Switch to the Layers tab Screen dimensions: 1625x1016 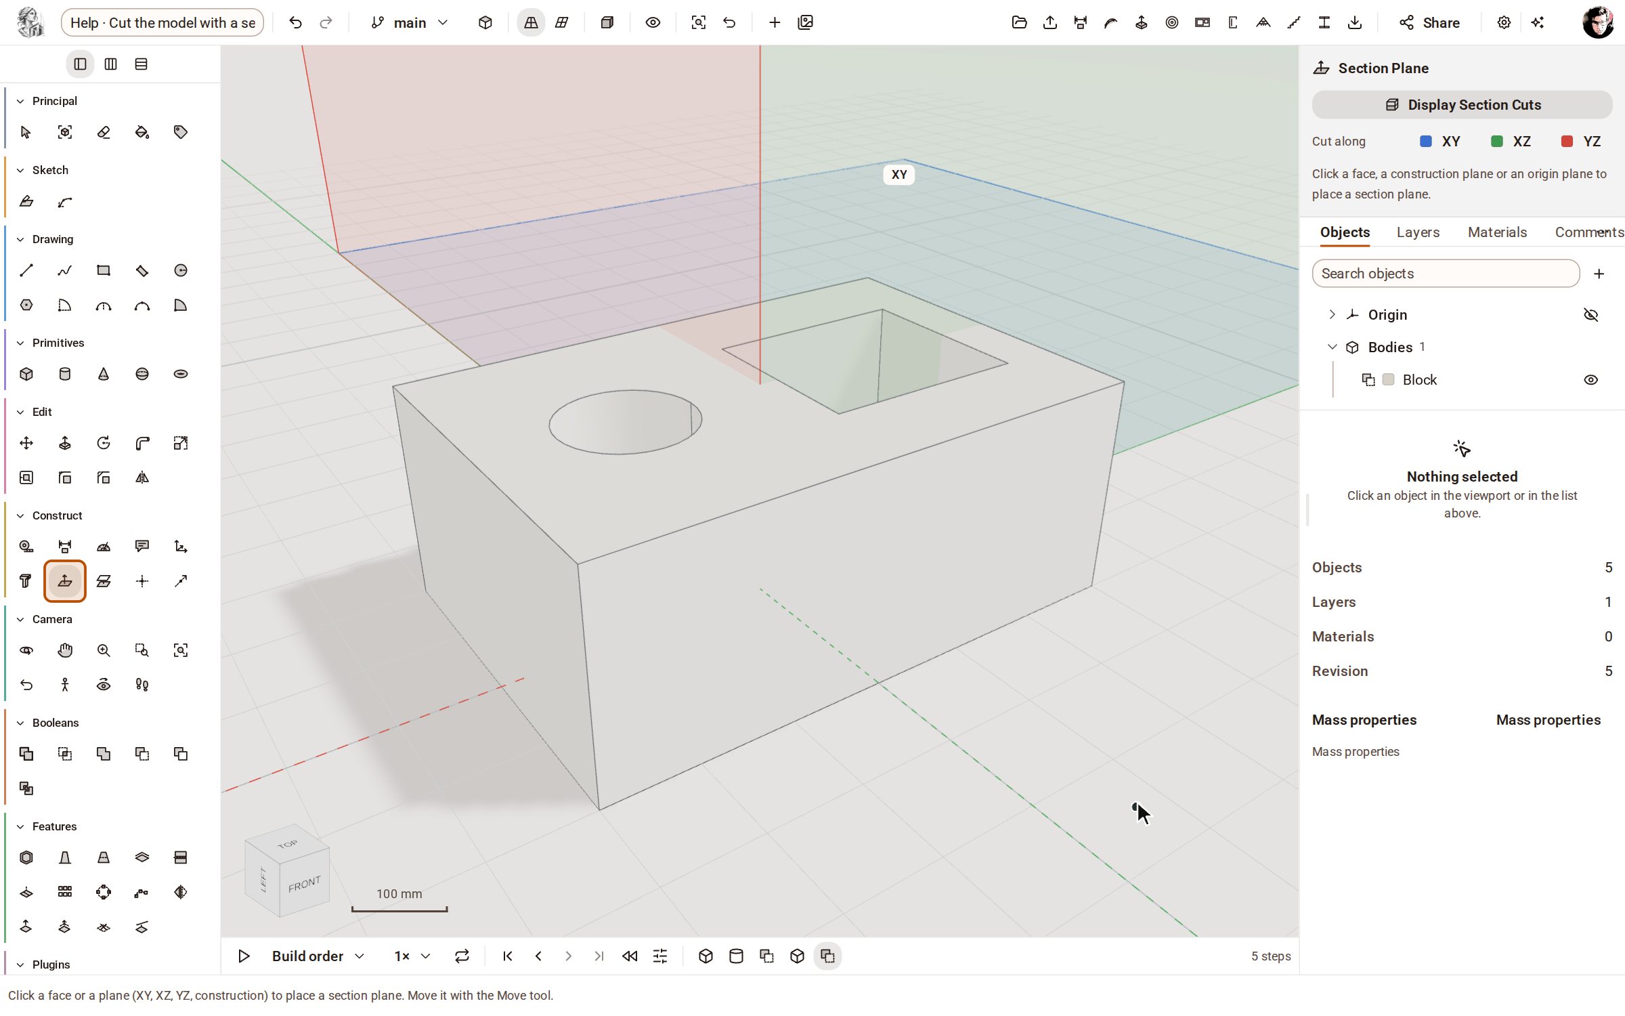click(1418, 232)
